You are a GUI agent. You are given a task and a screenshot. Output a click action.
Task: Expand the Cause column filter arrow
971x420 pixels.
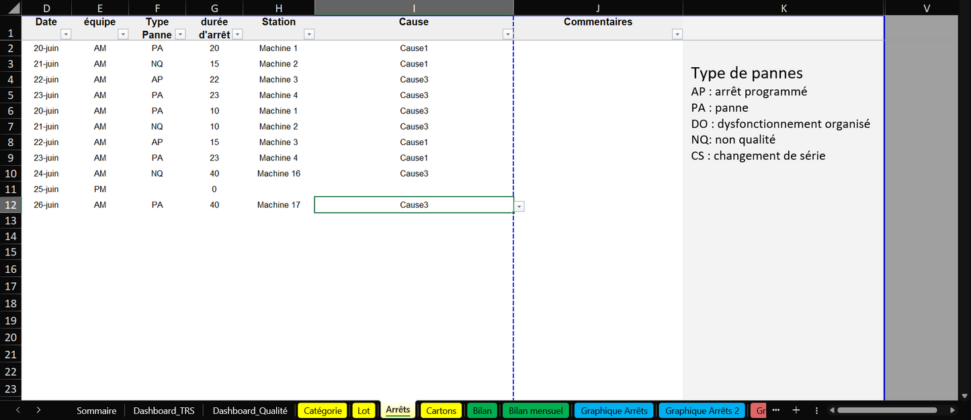(x=507, y=34)
